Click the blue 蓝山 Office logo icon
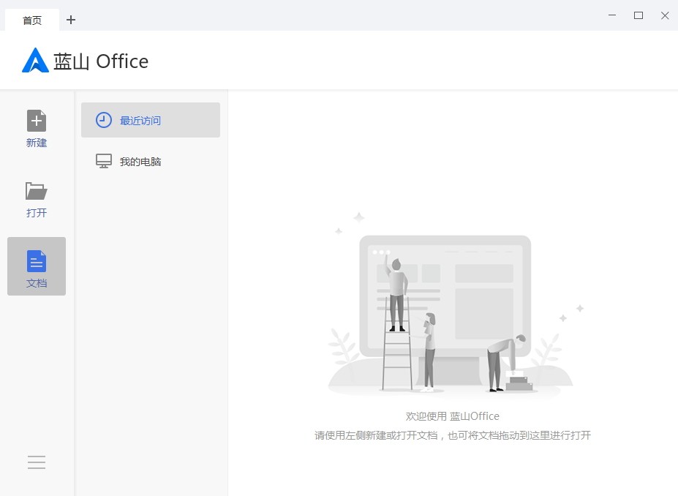Image resolution: width=678 pixels, height=496 pixels. pos(35,61)
